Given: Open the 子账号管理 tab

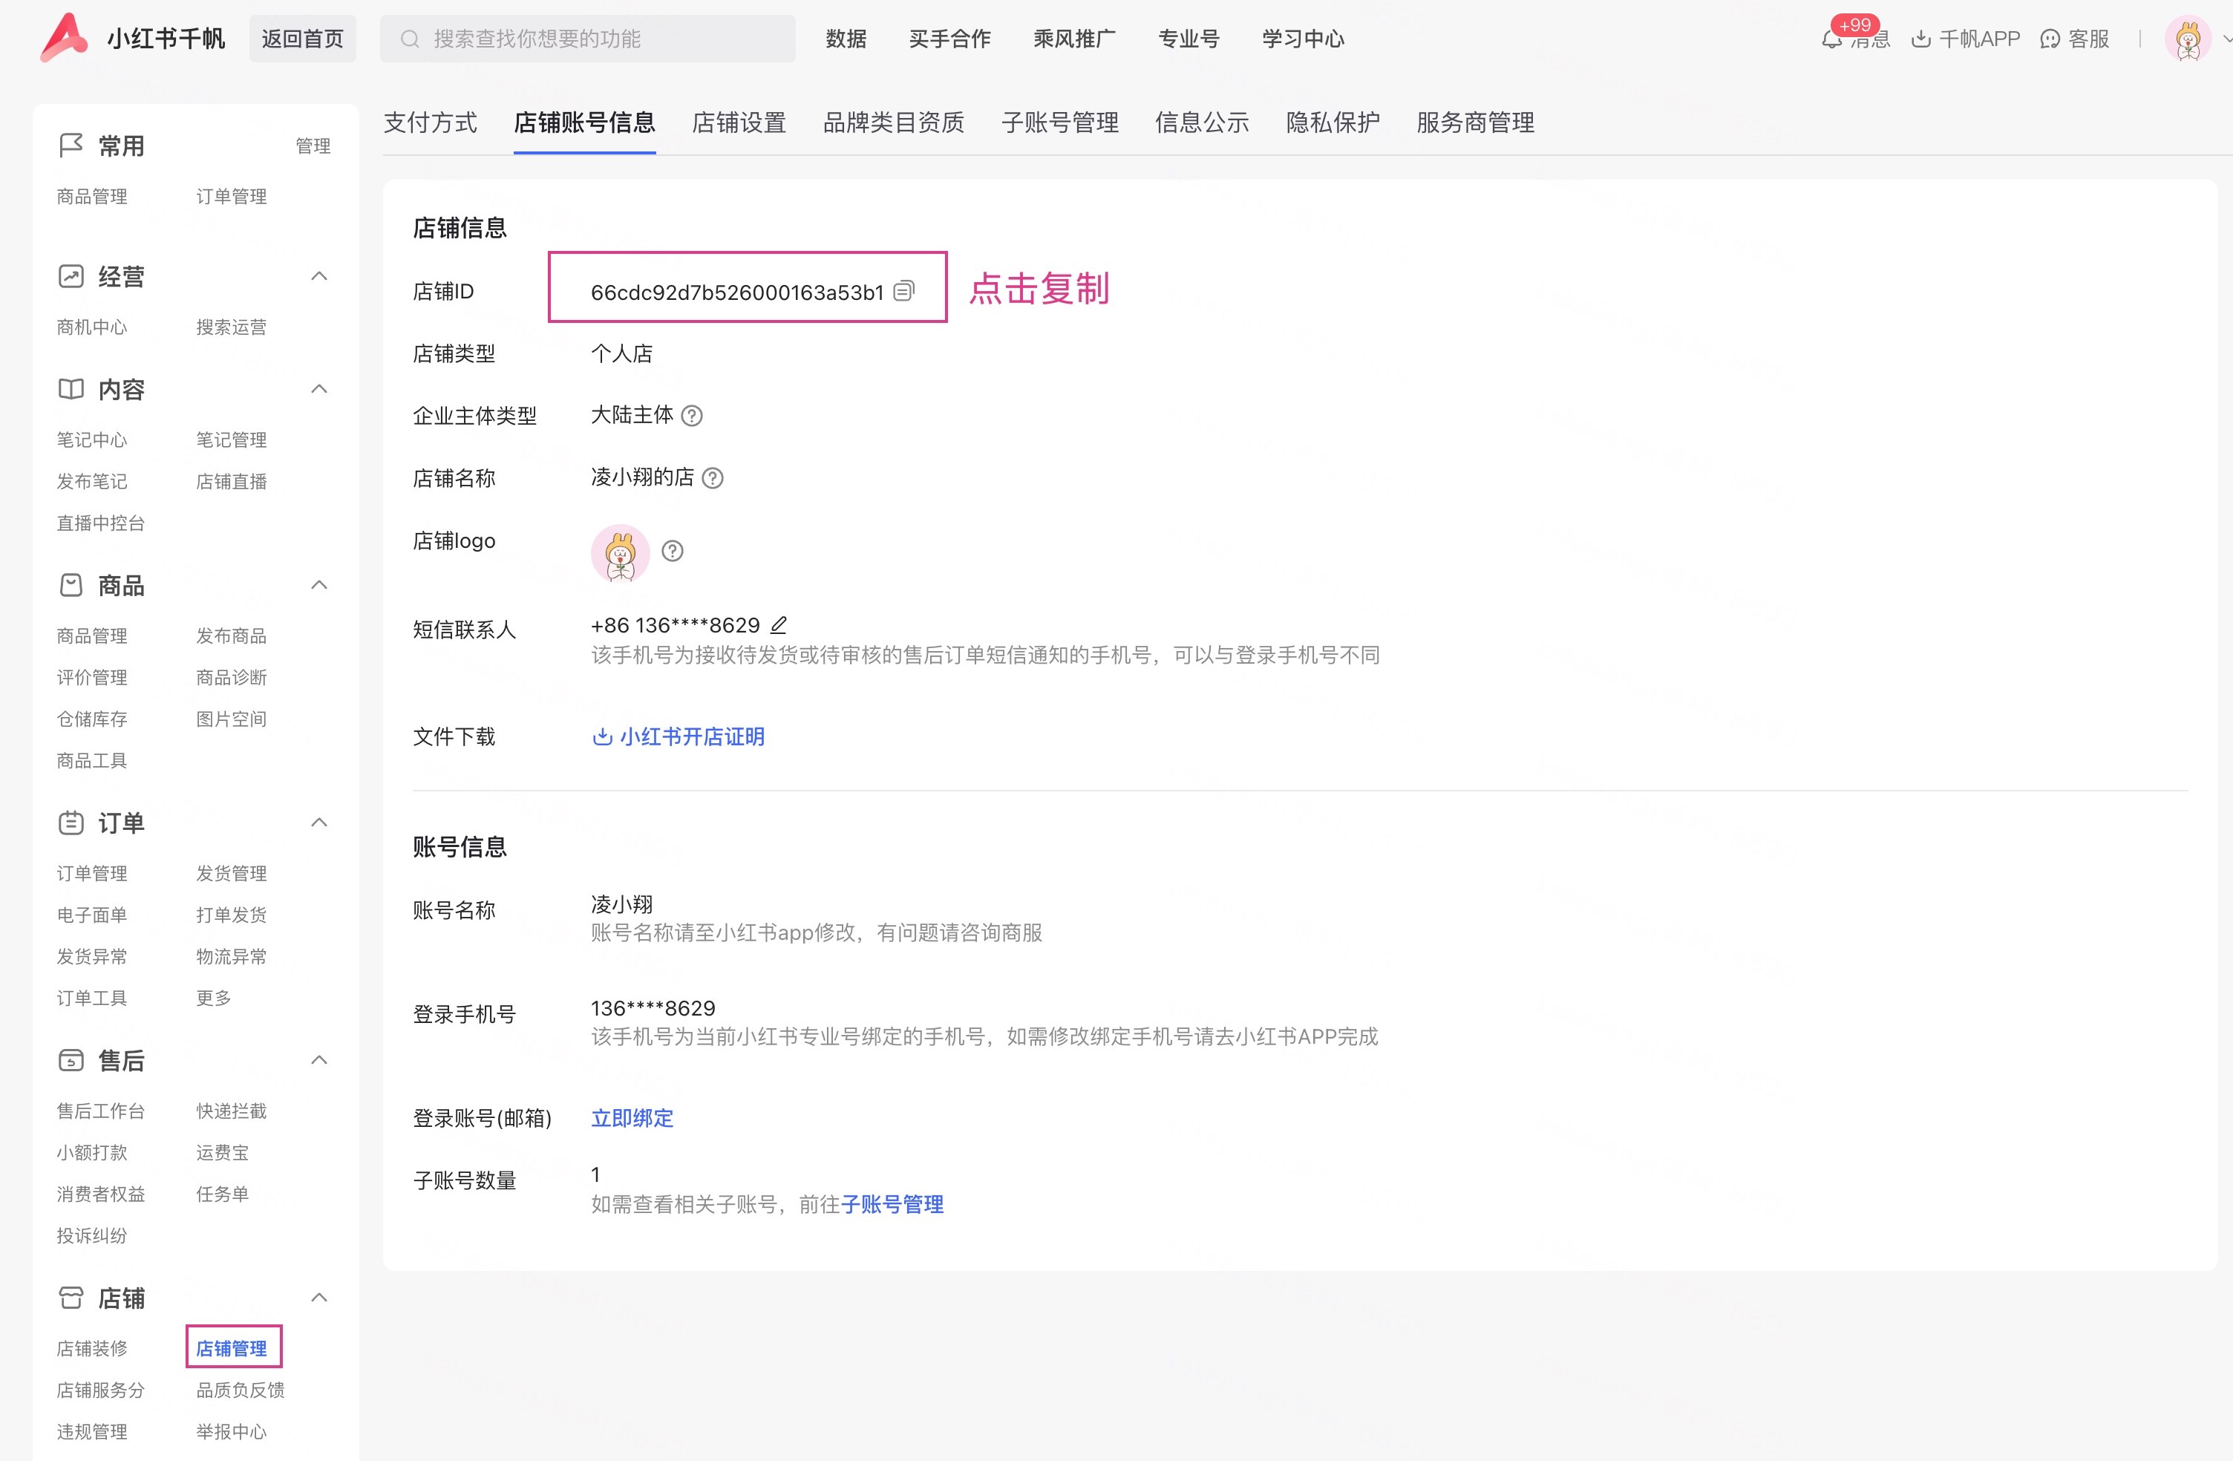Looking at the screenshot, I should point(1060,122).
